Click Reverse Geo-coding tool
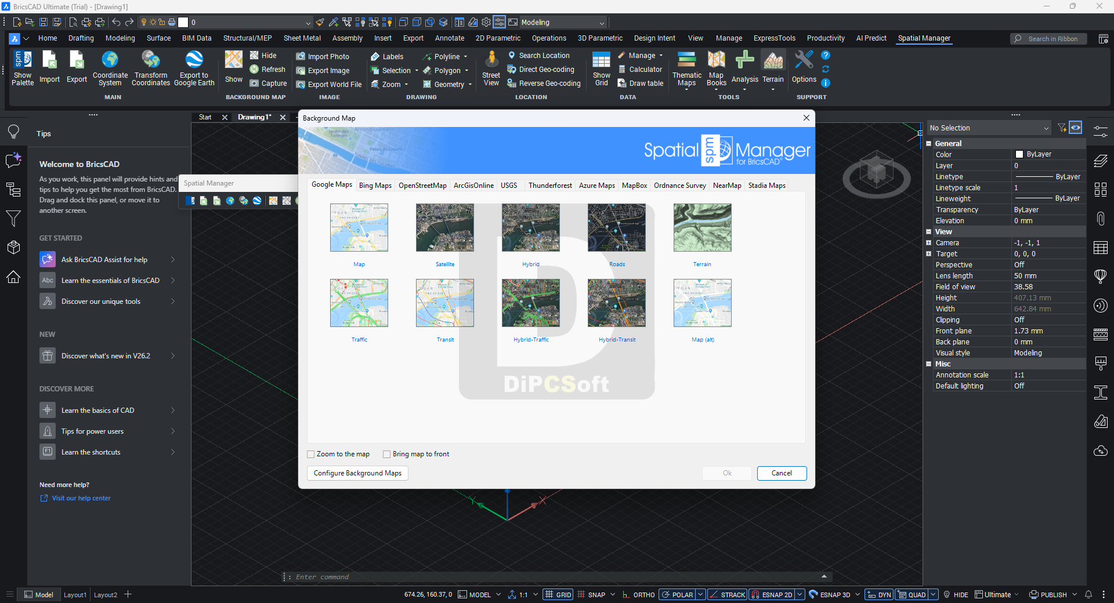This screenshot has height=603, width=1114. (544, 83)
